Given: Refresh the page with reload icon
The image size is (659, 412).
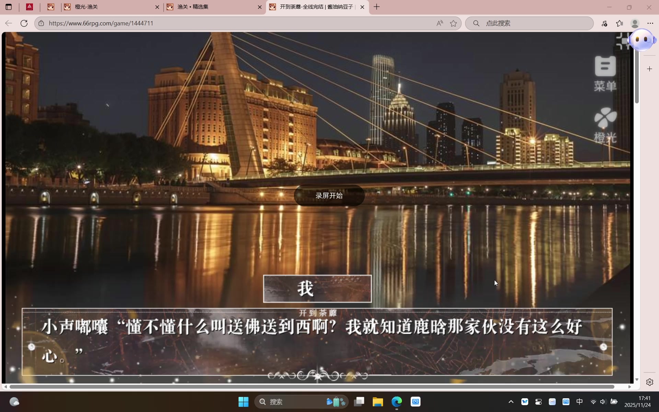Looking at the screenshot, I should pos(24,23).
